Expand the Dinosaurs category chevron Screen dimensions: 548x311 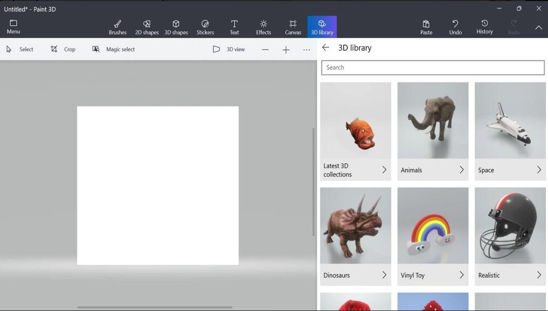point(384,275)
